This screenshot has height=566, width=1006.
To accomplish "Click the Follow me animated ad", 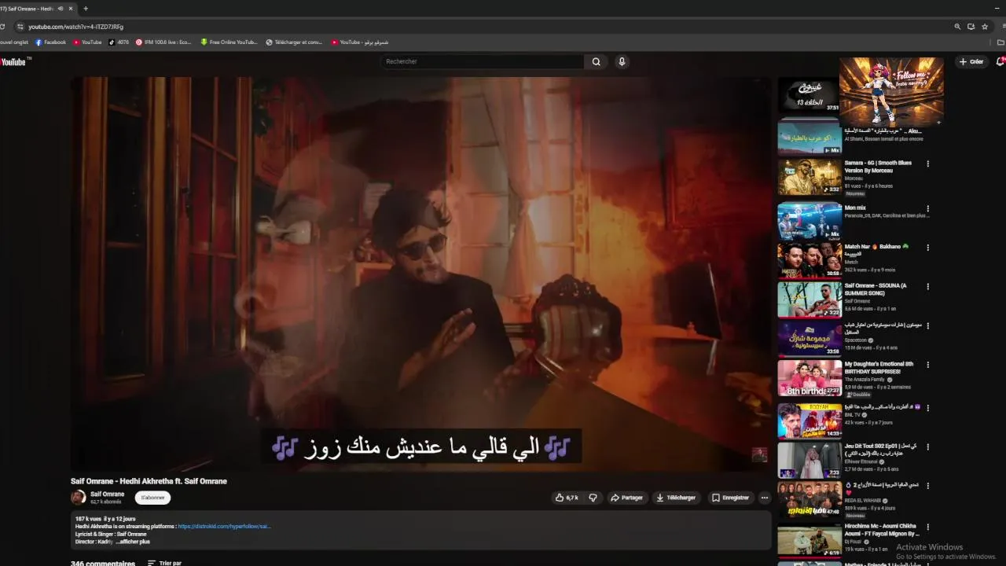I will coord(891,91).
